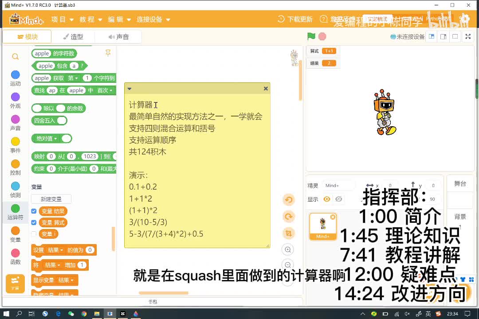Click the workspace vertical scrollbar
479x319 pixels.
click(x=300, y=81)
